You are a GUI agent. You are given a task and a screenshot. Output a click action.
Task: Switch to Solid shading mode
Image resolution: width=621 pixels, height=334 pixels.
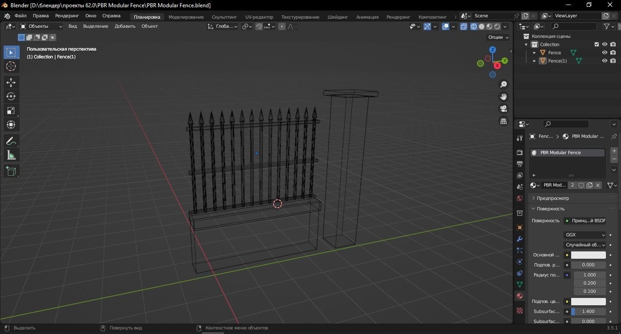pos(482,26)
